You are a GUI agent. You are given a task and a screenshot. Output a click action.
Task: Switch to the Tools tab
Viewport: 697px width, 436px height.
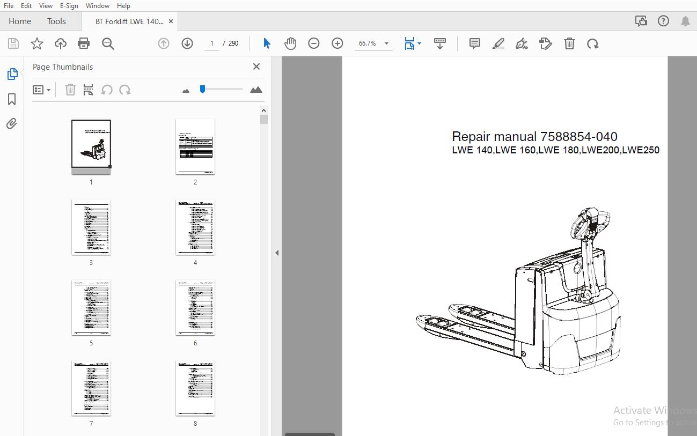tap(56, 21)
